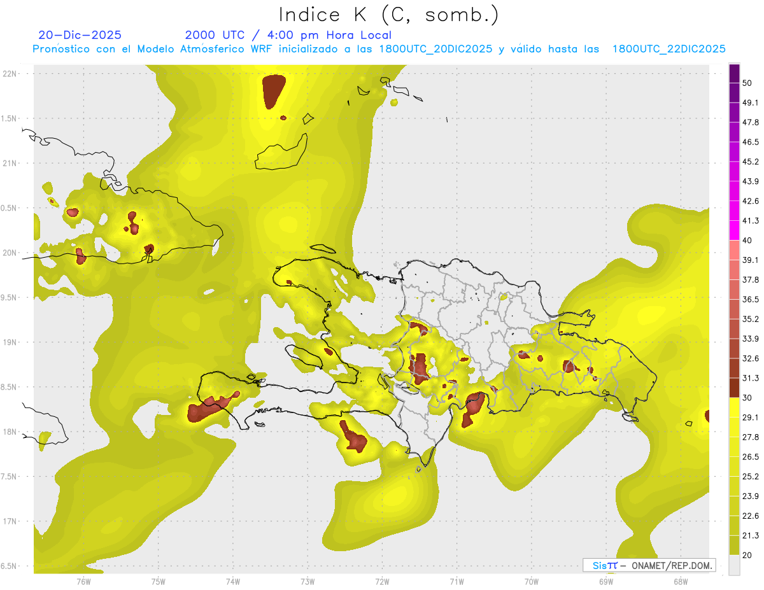Click the light gray swatch below 20

tap(735, 565)
